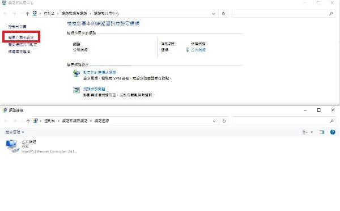Open the blue Help button
Image resolution: width=340 pixels, height=211 pixels.
(x=333, y=132)
